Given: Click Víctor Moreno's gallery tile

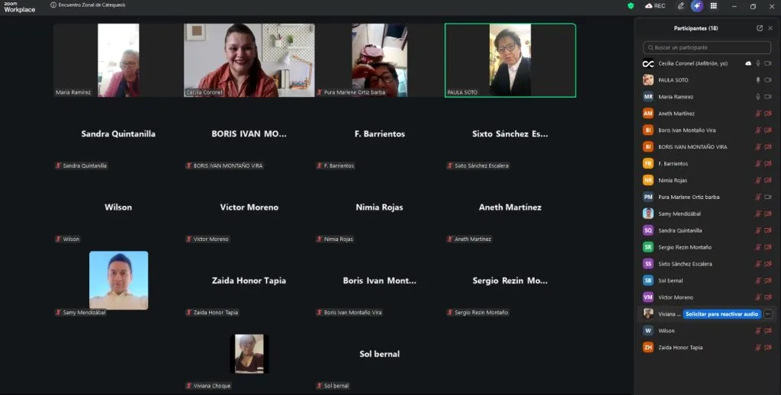Looking at the screenshot, I should pos(249,207).
